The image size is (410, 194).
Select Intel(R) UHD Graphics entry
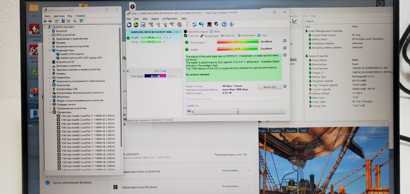pos(70,54)
